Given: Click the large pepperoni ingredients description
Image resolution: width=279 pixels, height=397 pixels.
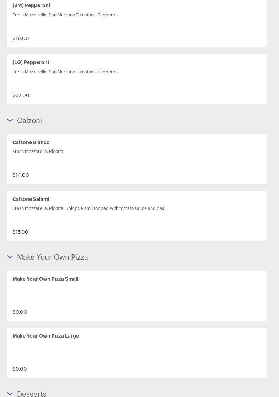Looking at the screenshot, I should point(65,72).
